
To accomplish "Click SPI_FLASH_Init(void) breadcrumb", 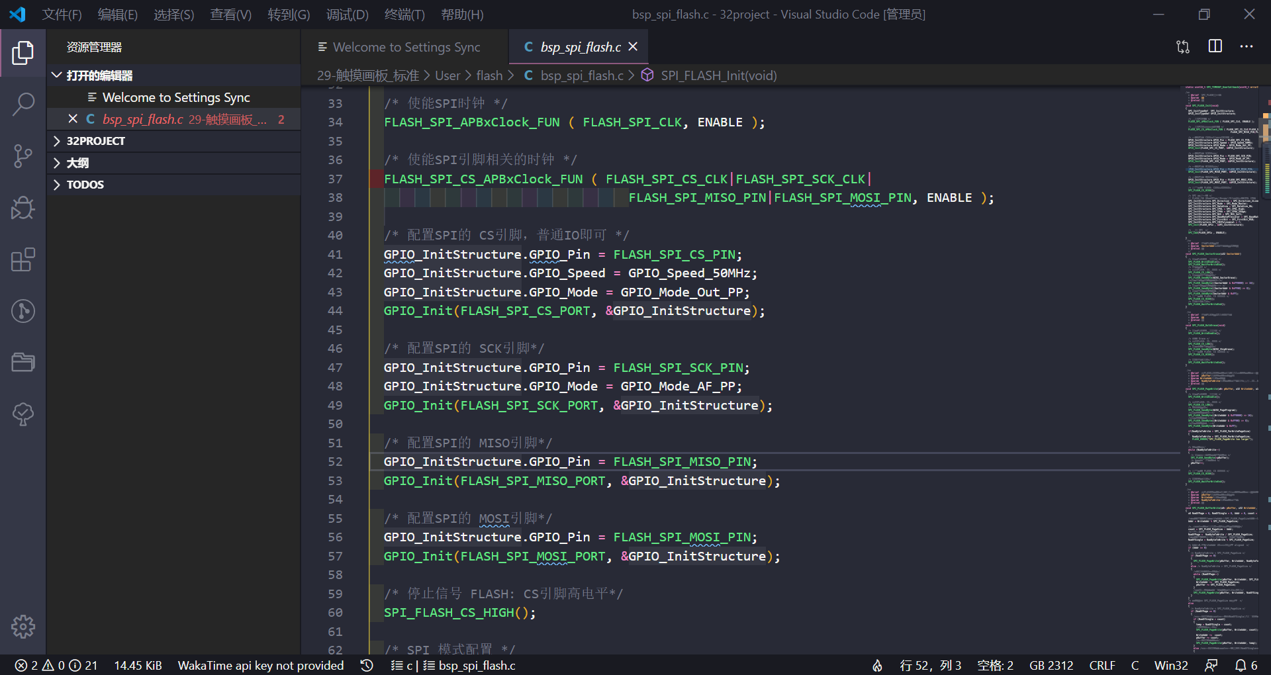I will 719,75.
